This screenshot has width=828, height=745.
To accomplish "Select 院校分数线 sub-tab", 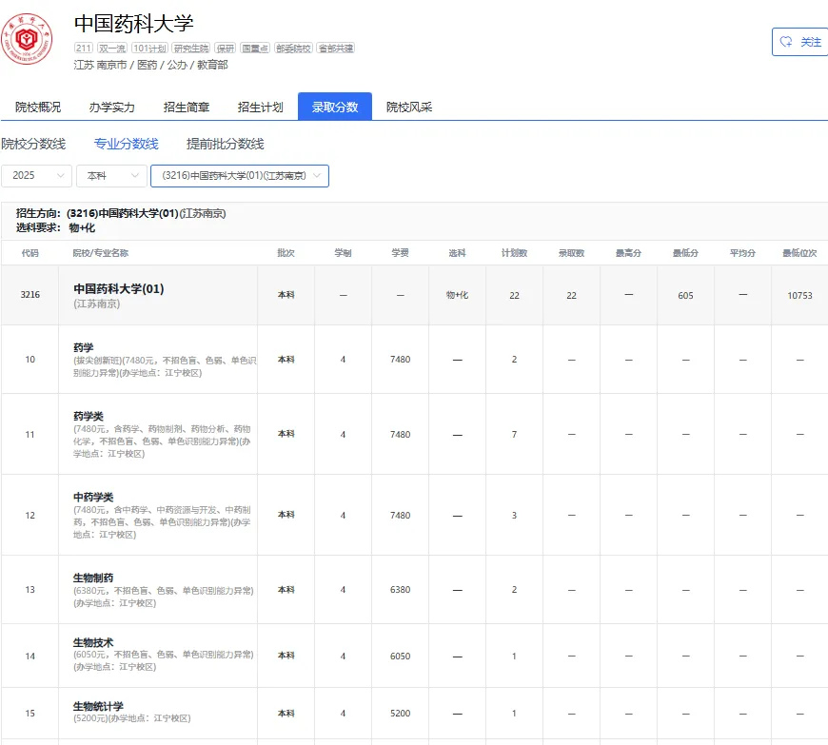I will pos(33,144).
